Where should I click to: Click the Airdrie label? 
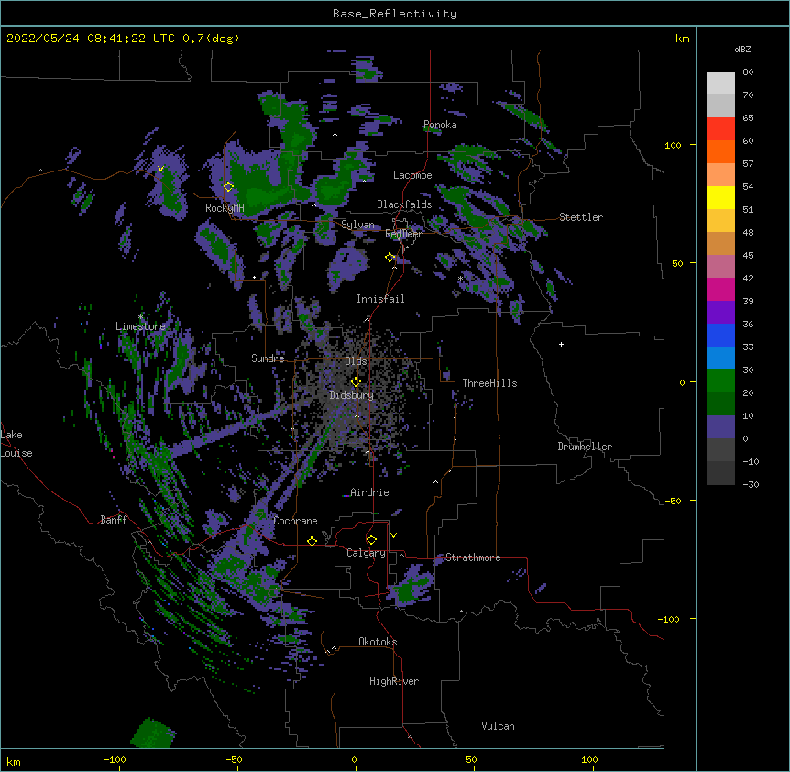[x=369, y=492]
